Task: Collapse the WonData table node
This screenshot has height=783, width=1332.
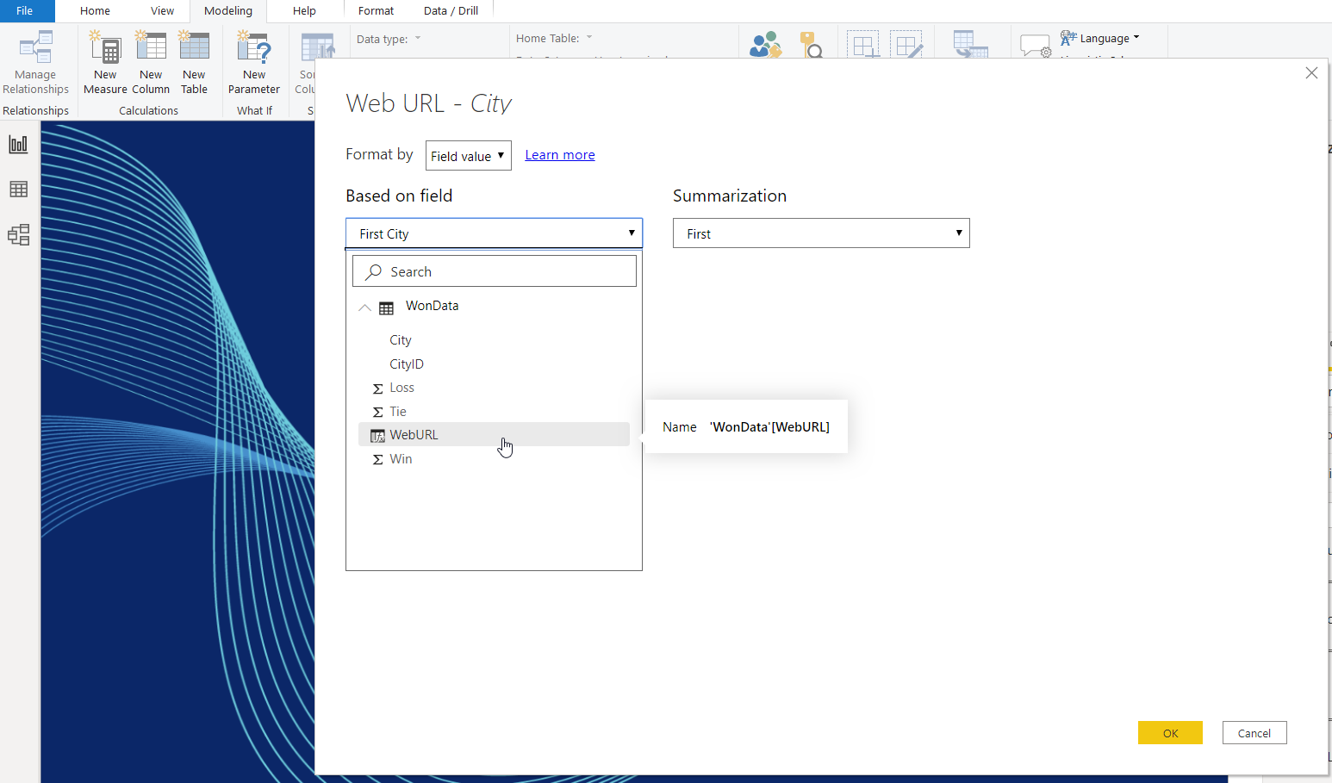Action: tap(365, 308)
